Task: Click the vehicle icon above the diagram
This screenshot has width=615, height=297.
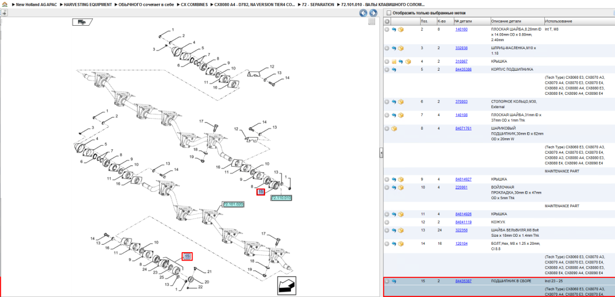Action: (x=82, y=22)
